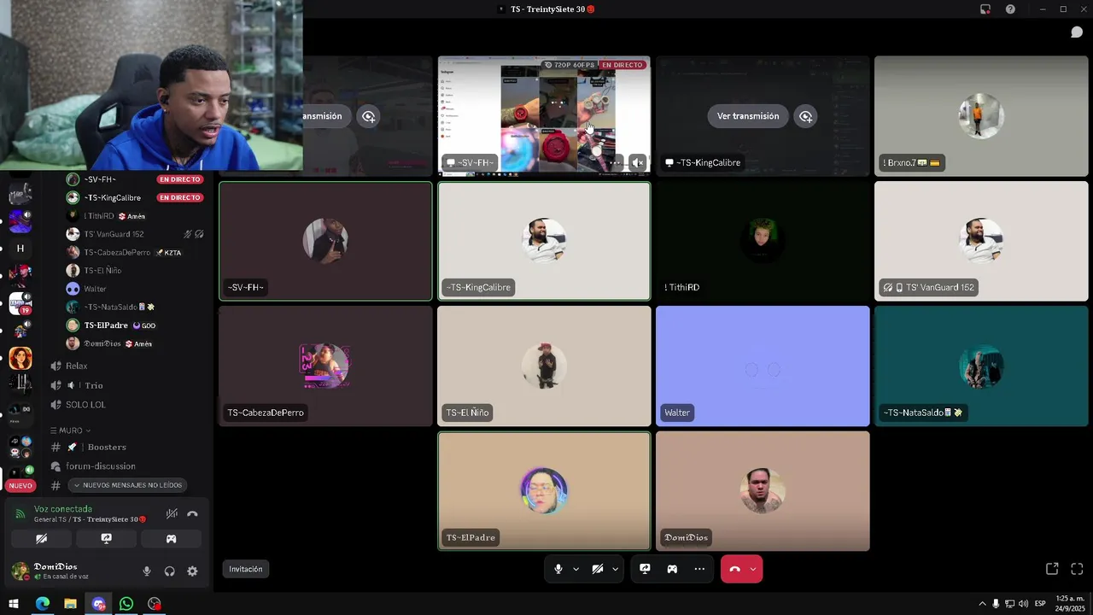
Task: Open user settings gear
Action: point(192,571)
